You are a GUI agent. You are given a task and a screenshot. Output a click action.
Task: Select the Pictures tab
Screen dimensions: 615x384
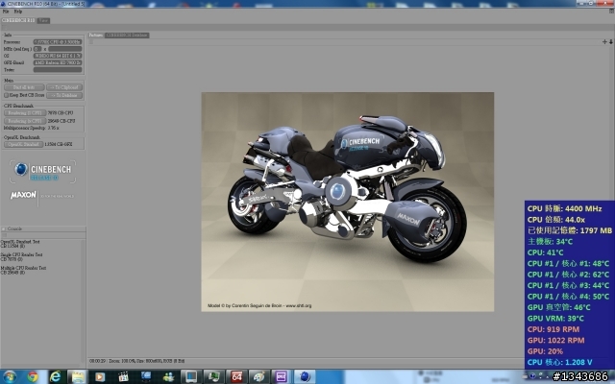coord(96,36)
